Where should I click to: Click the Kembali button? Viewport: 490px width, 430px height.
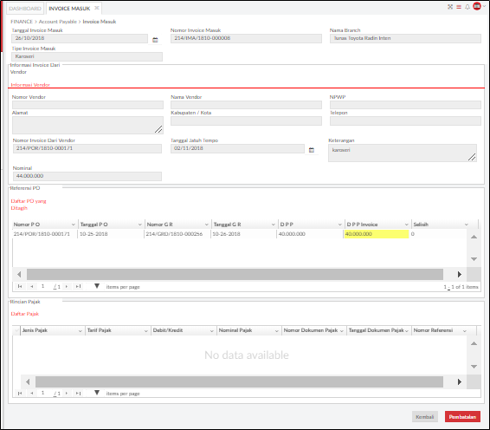pos(425,417)
